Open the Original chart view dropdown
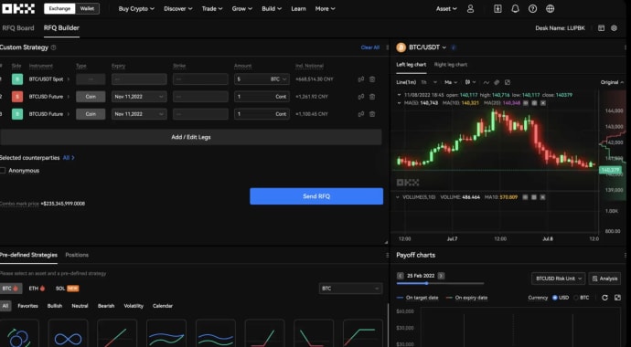This screenshot has height=347, width=631. [612, 82]
